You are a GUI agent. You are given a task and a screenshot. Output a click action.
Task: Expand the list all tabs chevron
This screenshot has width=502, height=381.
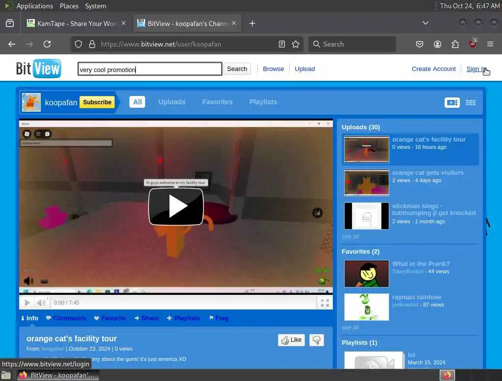pyautogui.click(x=426, y=23)
